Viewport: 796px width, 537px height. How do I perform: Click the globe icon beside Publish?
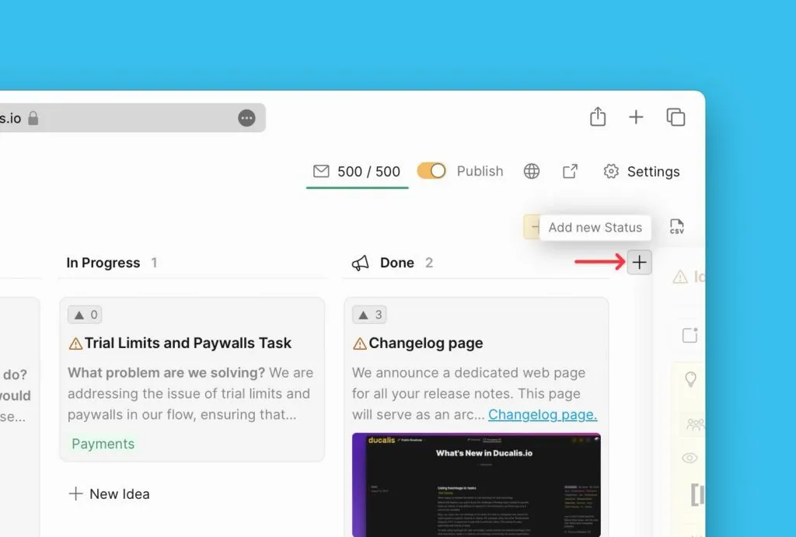tap(532, 172)
